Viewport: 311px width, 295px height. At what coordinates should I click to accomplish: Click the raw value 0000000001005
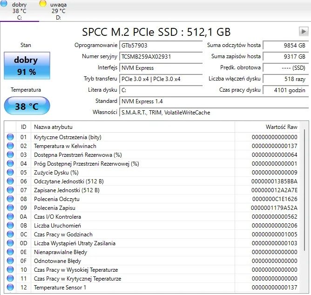click(x=275, y=235)
